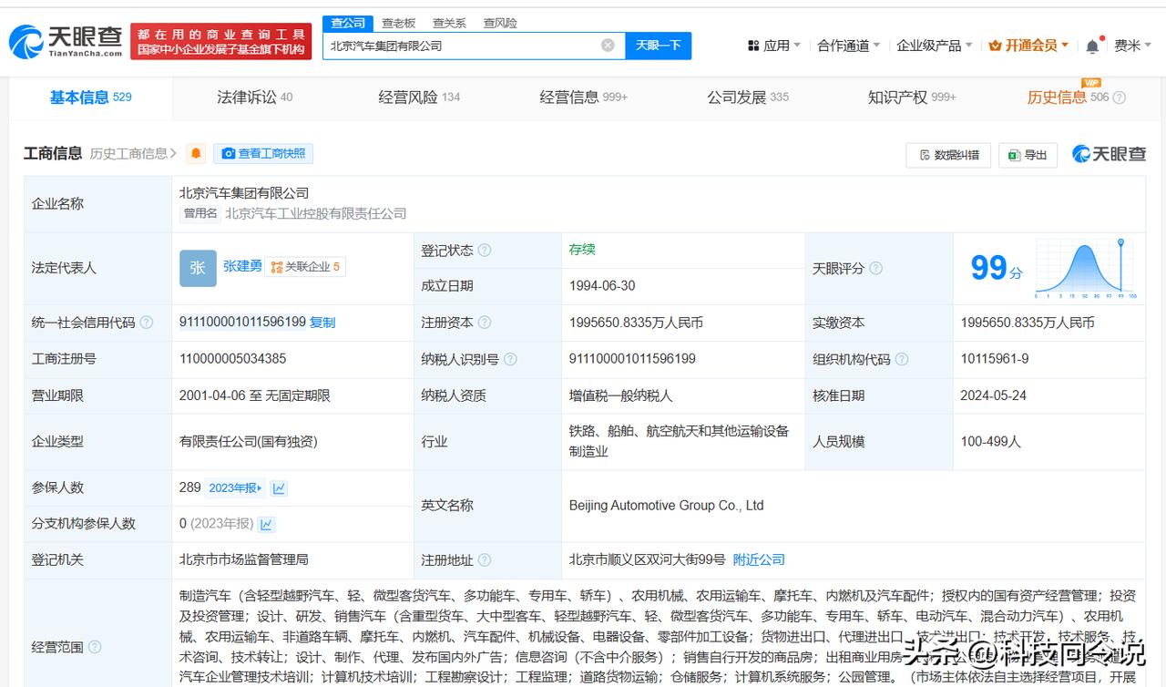Image resolution: width=1166 pixels, height=687 pixels.
Task: Open help icon next to 登记状态
Action: point(485,251)
